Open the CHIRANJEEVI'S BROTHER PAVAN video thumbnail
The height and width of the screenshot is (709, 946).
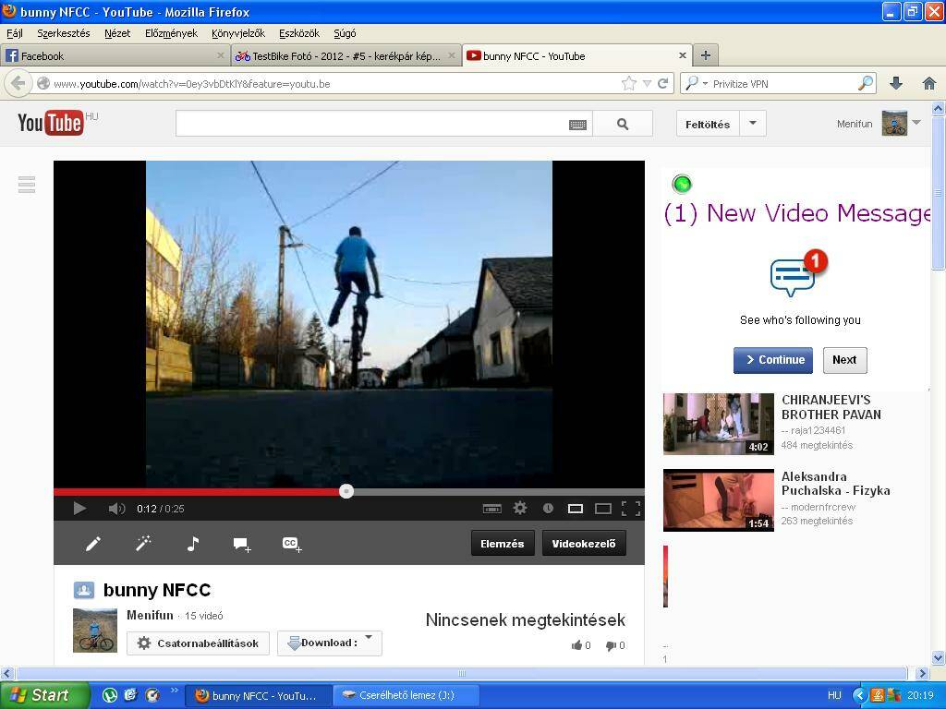tap(718, 424)
